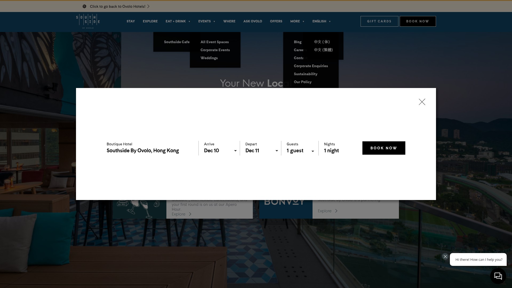
Task: Open Sustainability from the More submenu
Action: click(306, 74)
